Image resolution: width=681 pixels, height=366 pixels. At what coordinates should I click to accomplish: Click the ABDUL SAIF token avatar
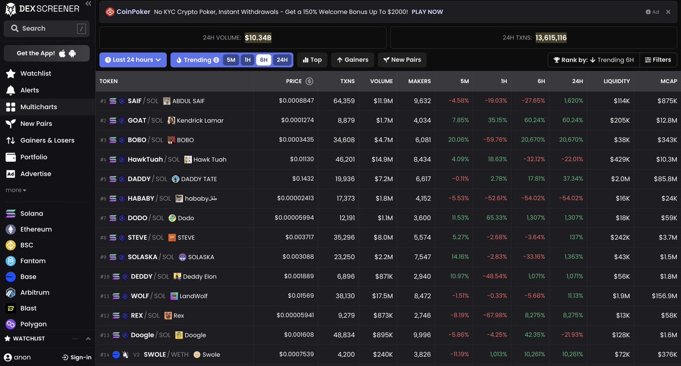(x=167, y=101)
